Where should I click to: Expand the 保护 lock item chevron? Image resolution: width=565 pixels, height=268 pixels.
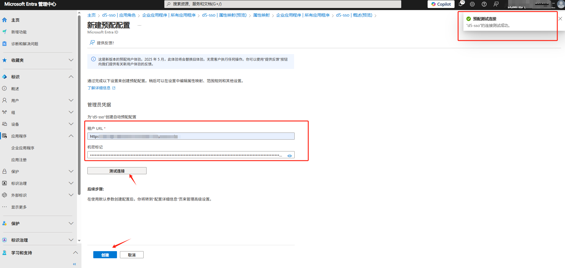(71, 171)
